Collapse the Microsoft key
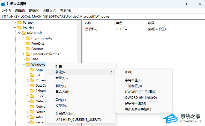Screen dimensions: 205x126 pos(19,33)
